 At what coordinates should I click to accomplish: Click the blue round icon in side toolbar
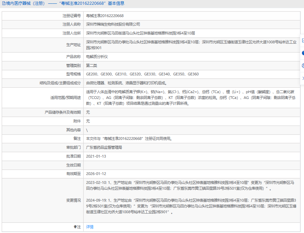tap(303, 53)
